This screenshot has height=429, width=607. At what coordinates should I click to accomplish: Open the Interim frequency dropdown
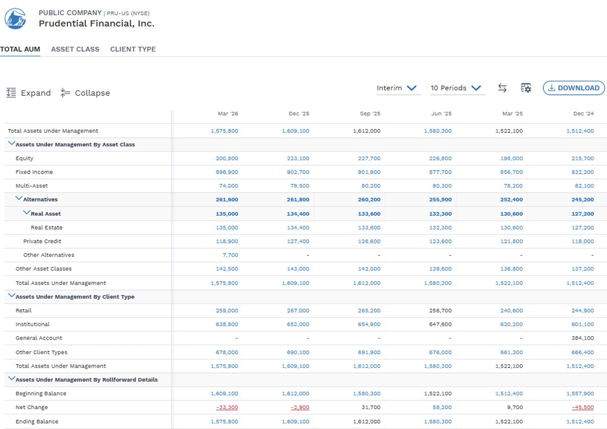point(397,88)
